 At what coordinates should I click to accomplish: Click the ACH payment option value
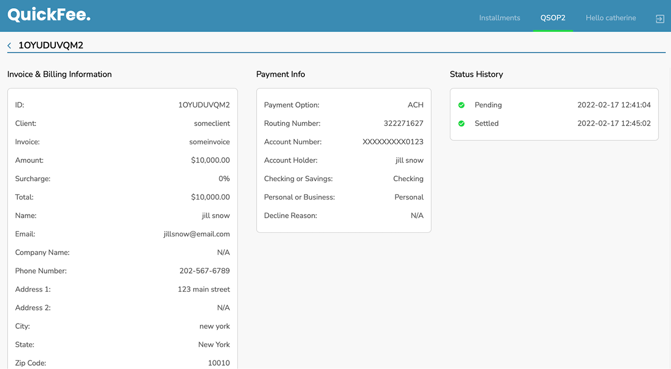coord(415,105)
